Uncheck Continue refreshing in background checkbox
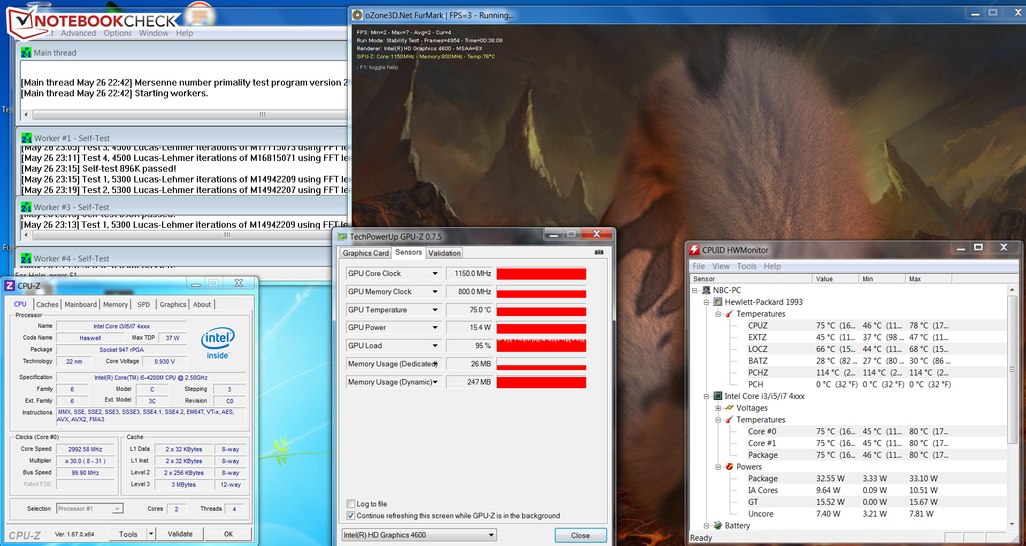The image size is (1026, 546). 351,516
